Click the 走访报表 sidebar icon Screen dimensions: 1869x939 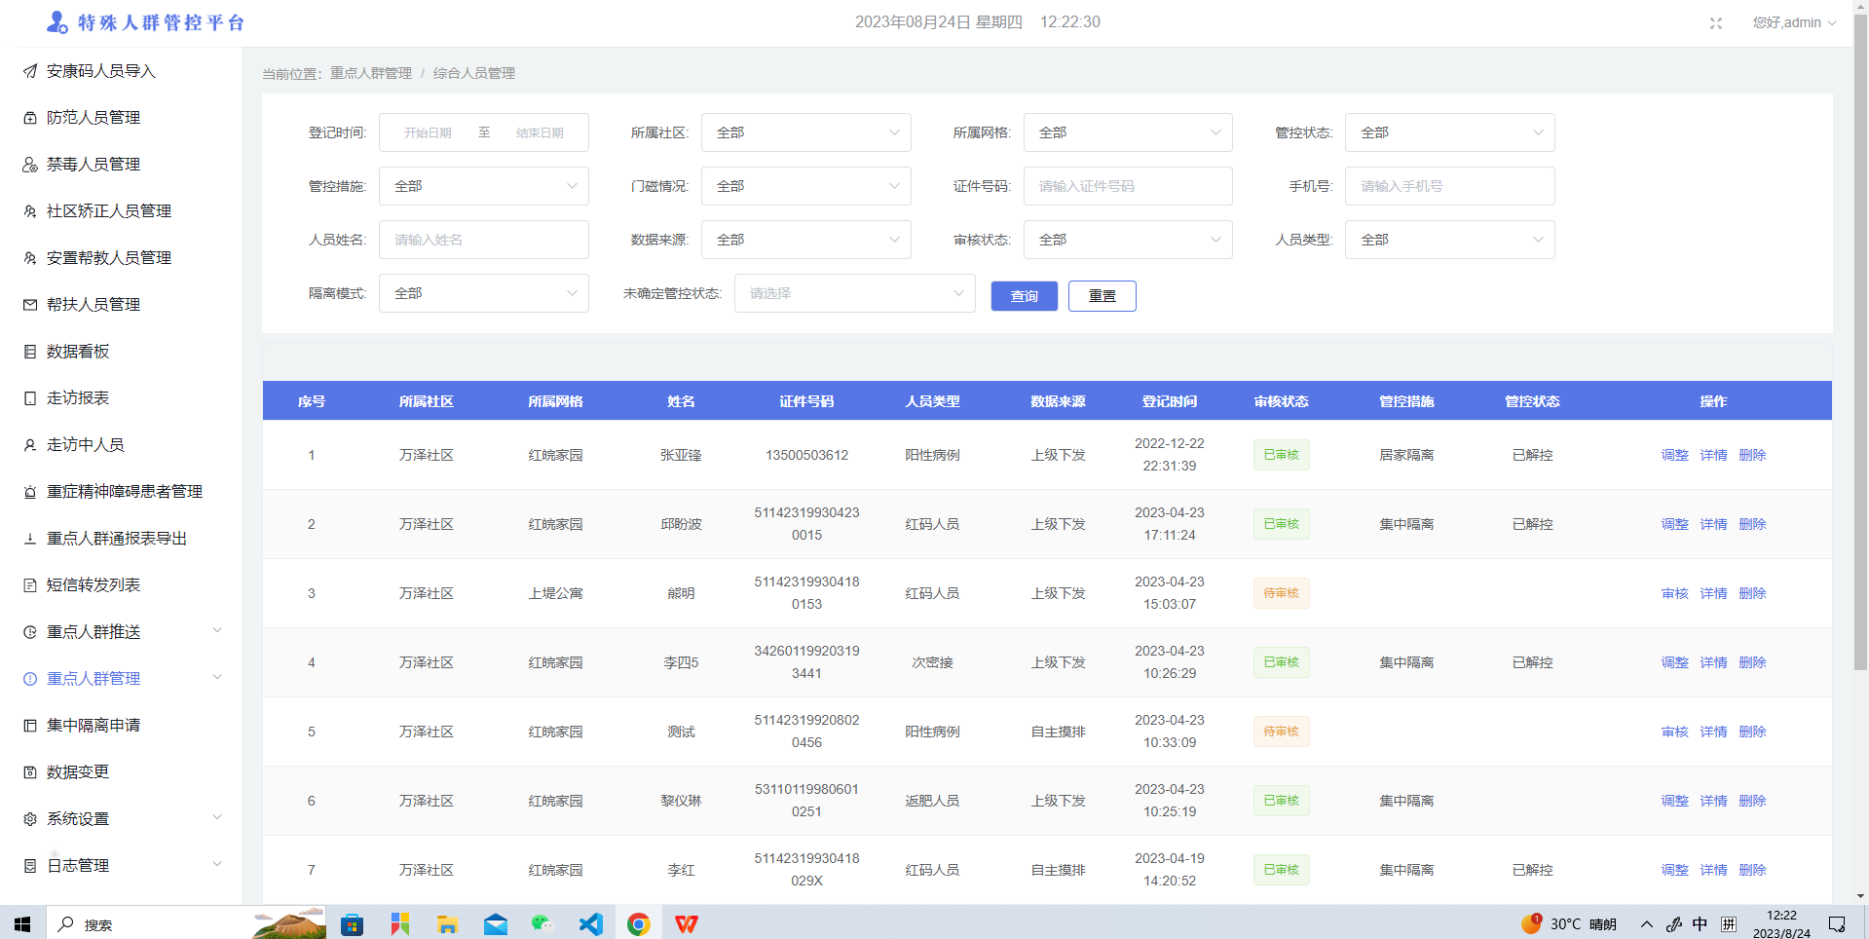click(x=30, y=398)
